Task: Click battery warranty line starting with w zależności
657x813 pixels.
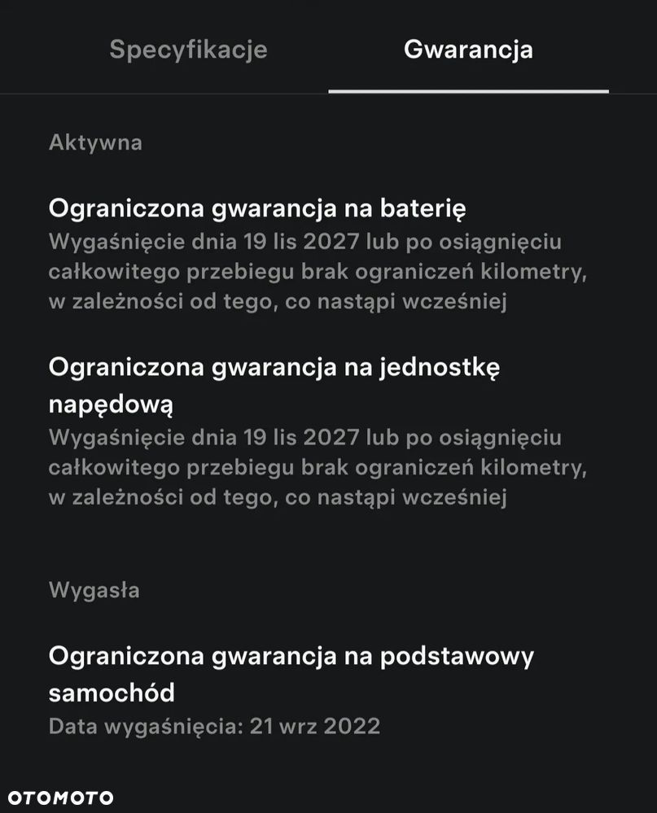Action: (x=278, y=303)
